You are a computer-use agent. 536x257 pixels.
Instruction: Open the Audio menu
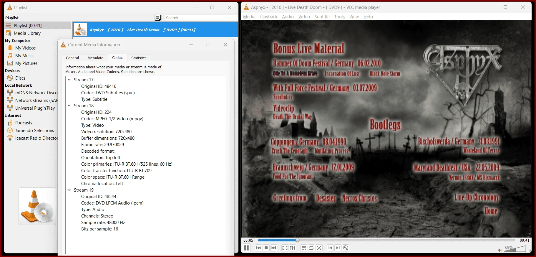[288, 17]
